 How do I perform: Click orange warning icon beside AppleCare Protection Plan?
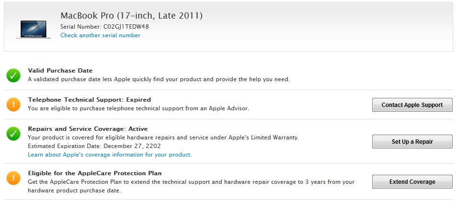(13, 178)
